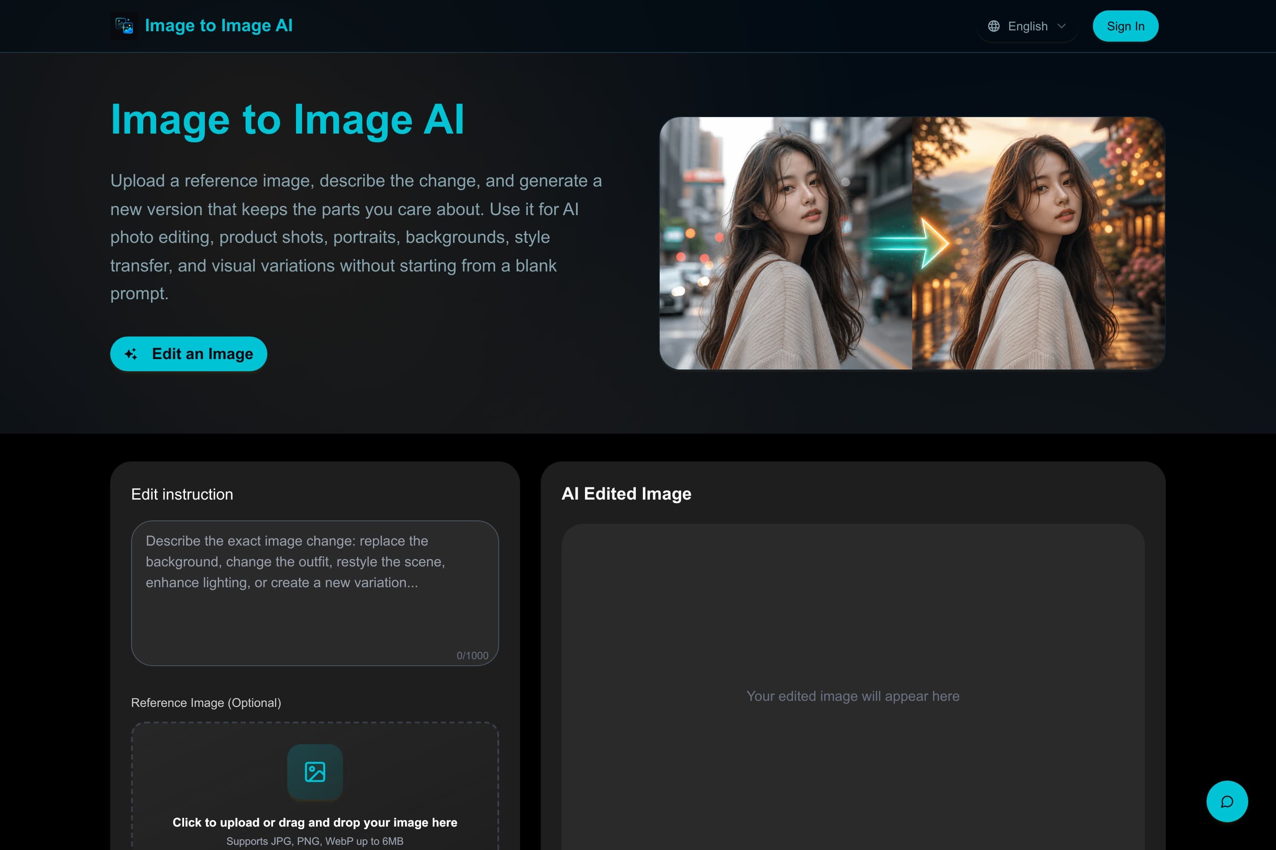Click the AI Edited Image heading

pyautogui.click(x=626, y=494)
